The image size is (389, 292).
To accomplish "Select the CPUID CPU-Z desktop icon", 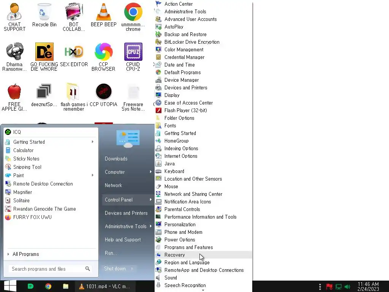I will coord(133,57).
